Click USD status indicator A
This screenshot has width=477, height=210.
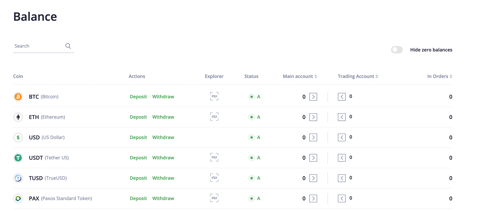coord(254,137)
